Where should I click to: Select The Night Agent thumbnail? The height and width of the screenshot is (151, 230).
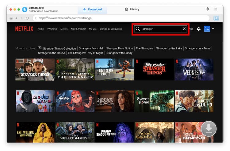tap(75, 132)
